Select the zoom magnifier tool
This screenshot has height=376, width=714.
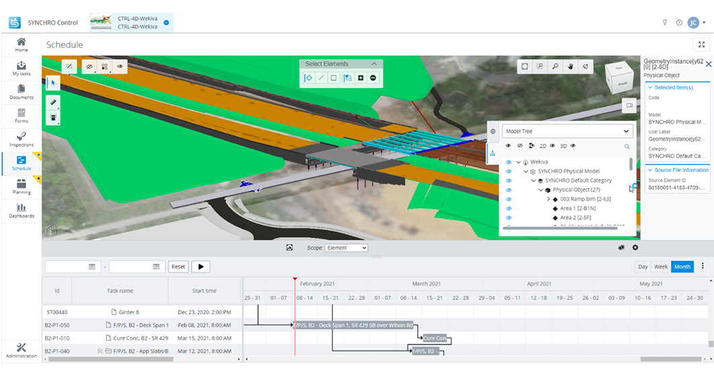(x=555, y=66)
